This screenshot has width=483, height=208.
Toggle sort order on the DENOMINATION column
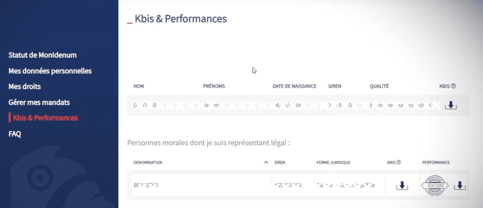(266, 162)
